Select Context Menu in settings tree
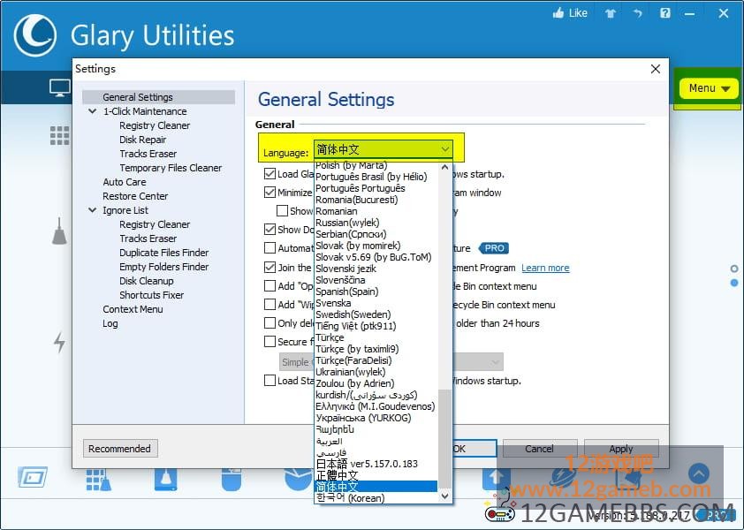Image resolution: width=744 pixels, height=530 pixels. pos(133,309)
